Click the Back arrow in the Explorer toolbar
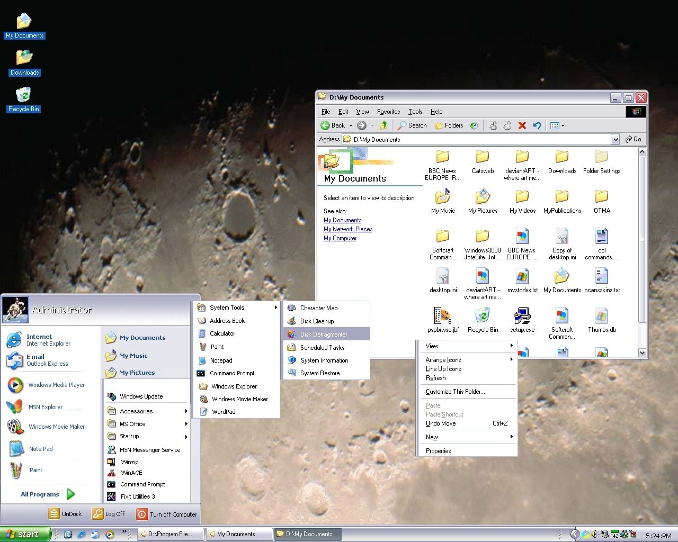The image size is (678, 542). (325, 125)
